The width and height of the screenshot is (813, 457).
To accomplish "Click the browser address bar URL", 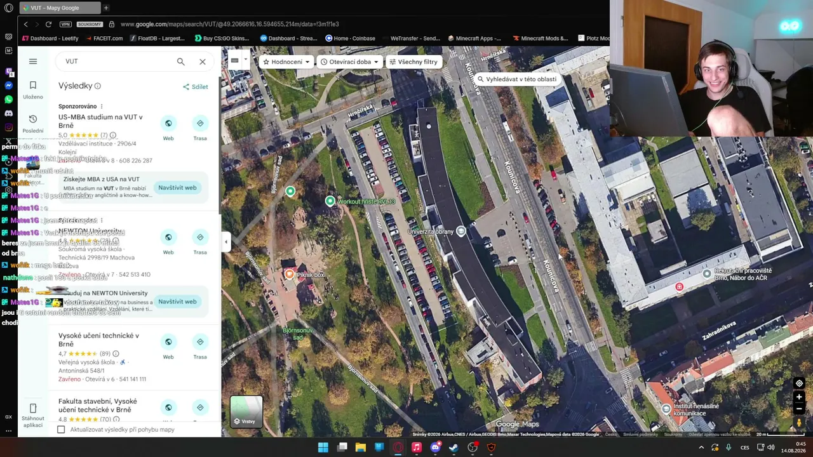I will [229, 24].
